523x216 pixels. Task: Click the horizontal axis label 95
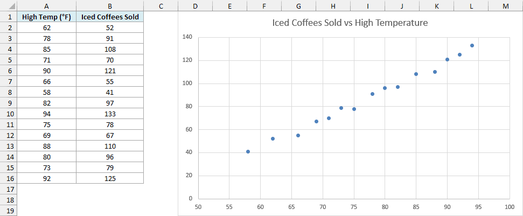click(479, 207)
